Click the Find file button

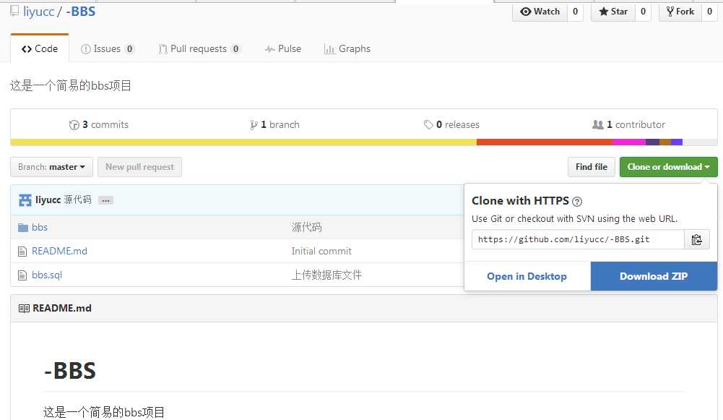point(591,167)
